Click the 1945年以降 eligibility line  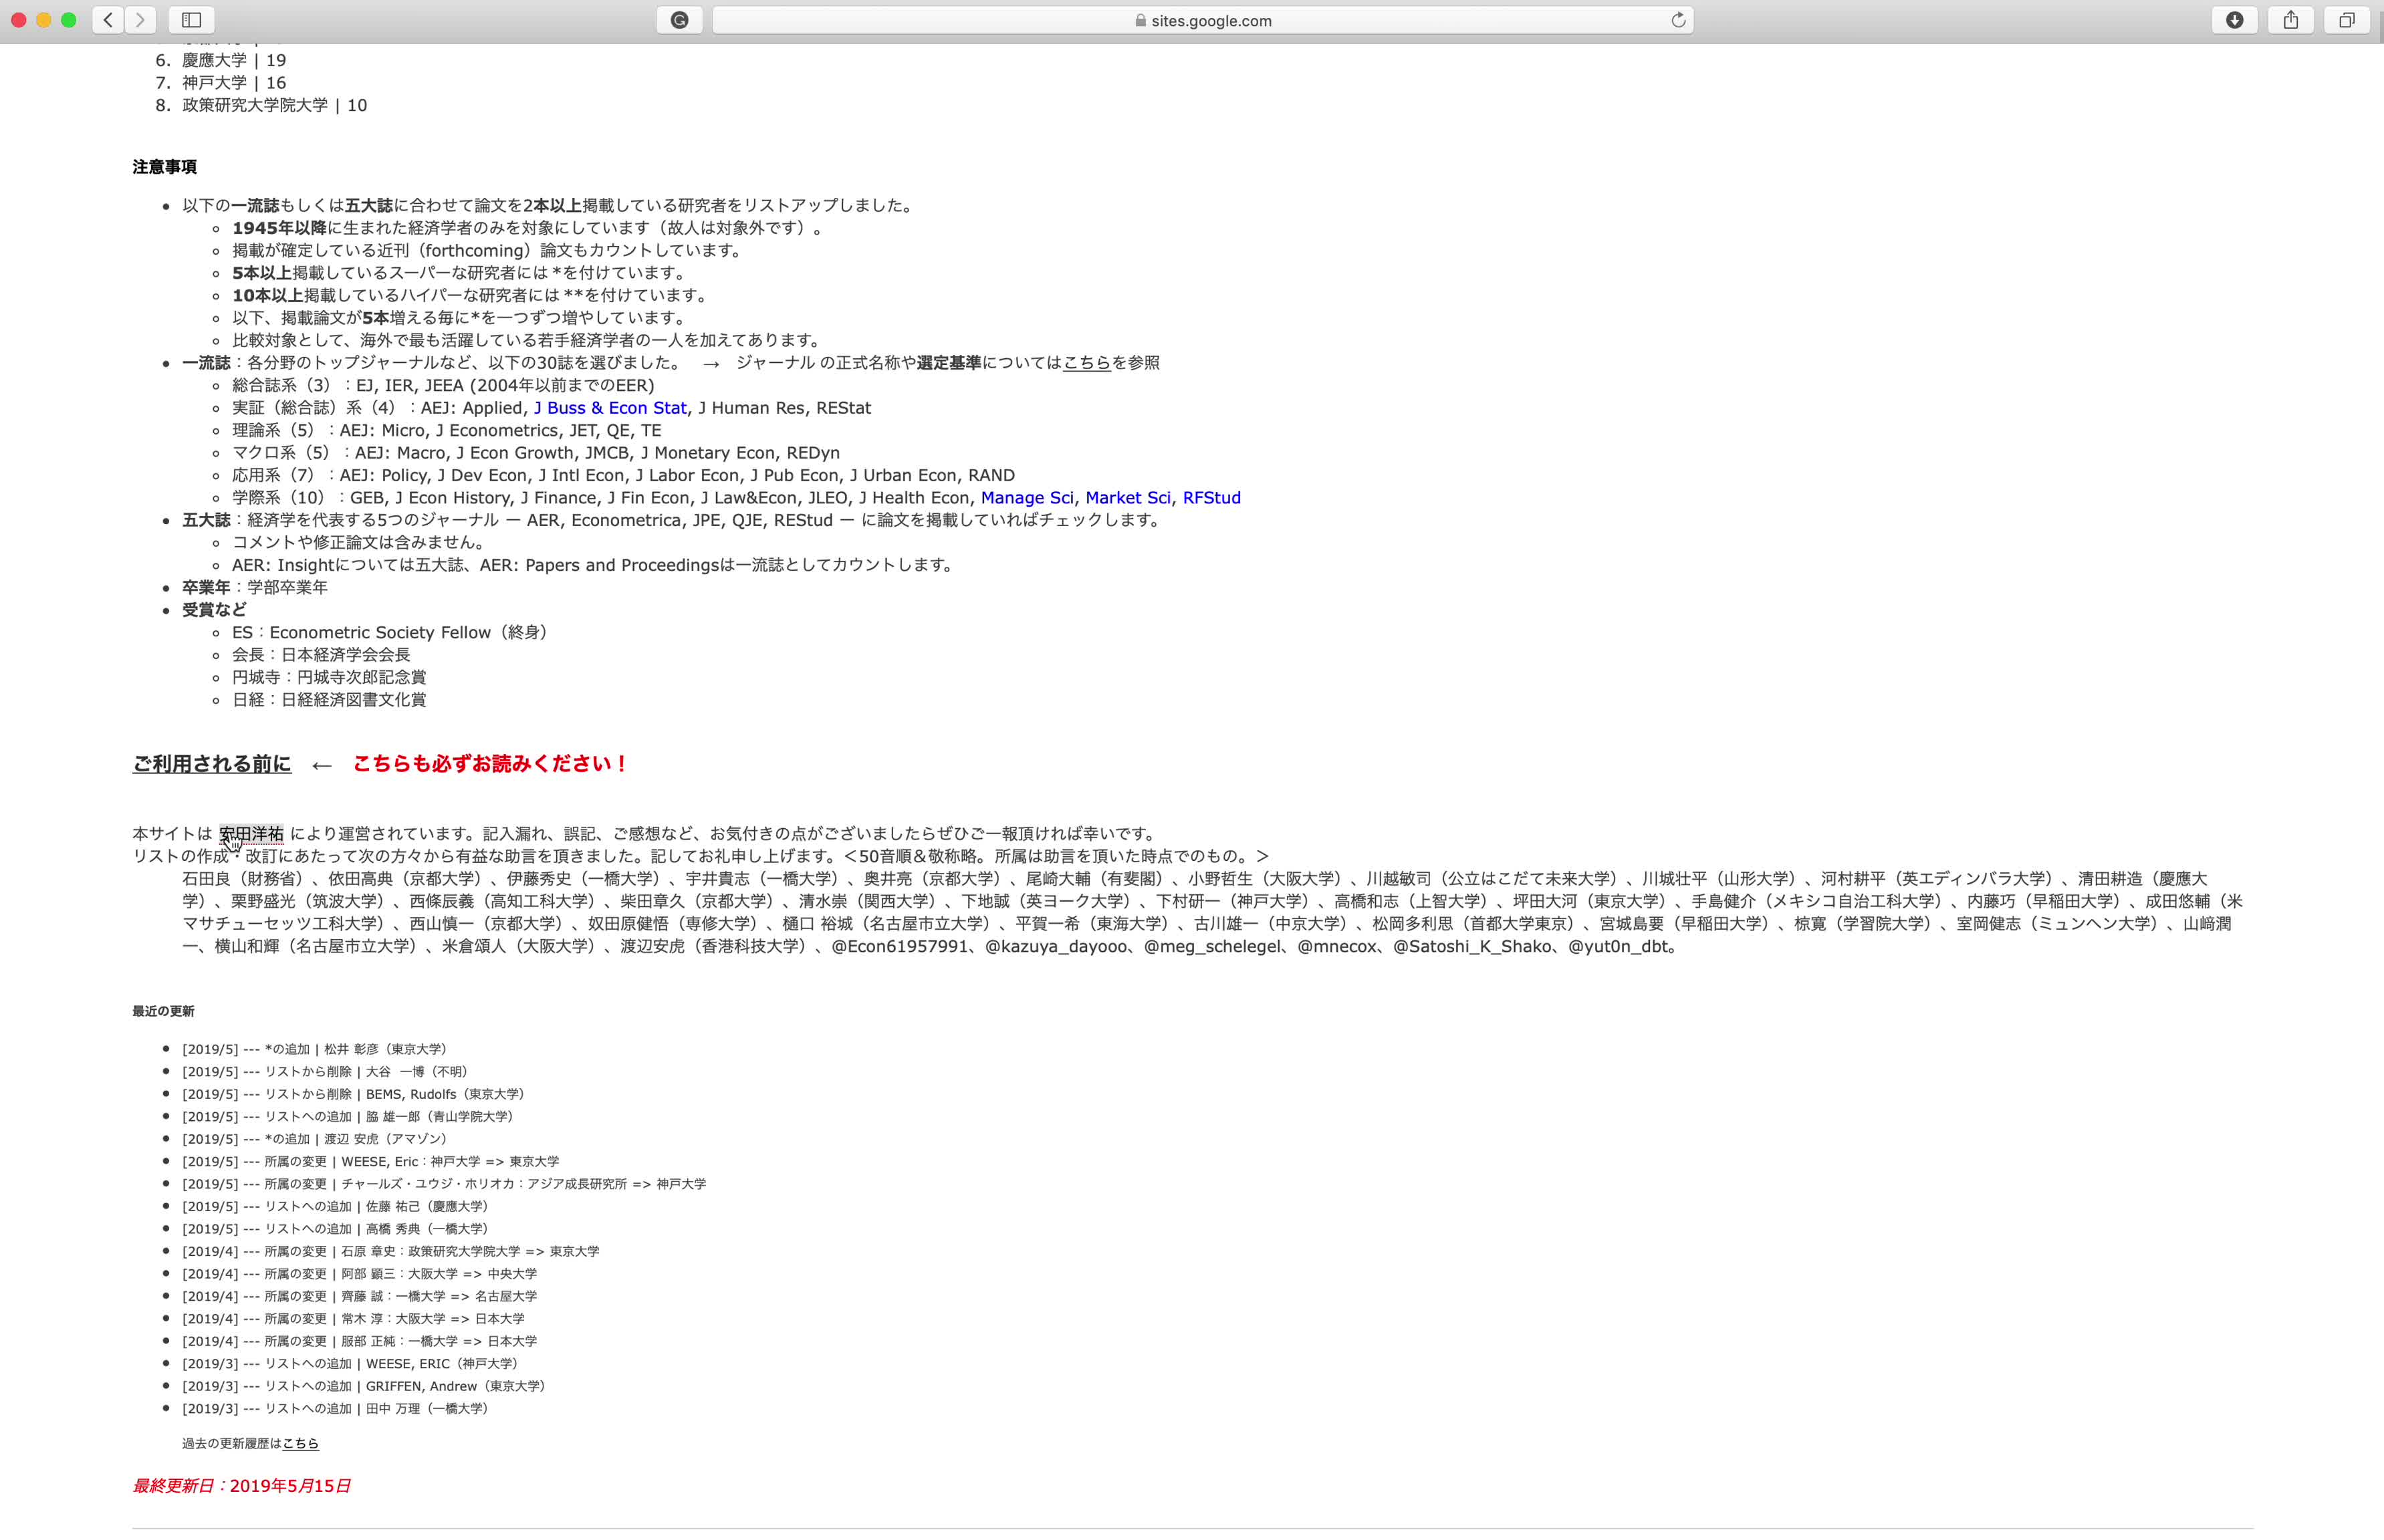pos(530,228)
